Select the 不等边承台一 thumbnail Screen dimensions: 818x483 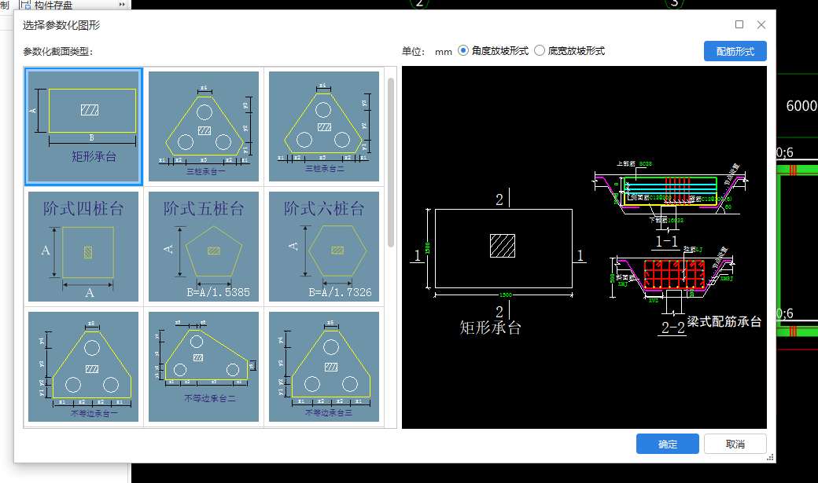coord(83,367)
